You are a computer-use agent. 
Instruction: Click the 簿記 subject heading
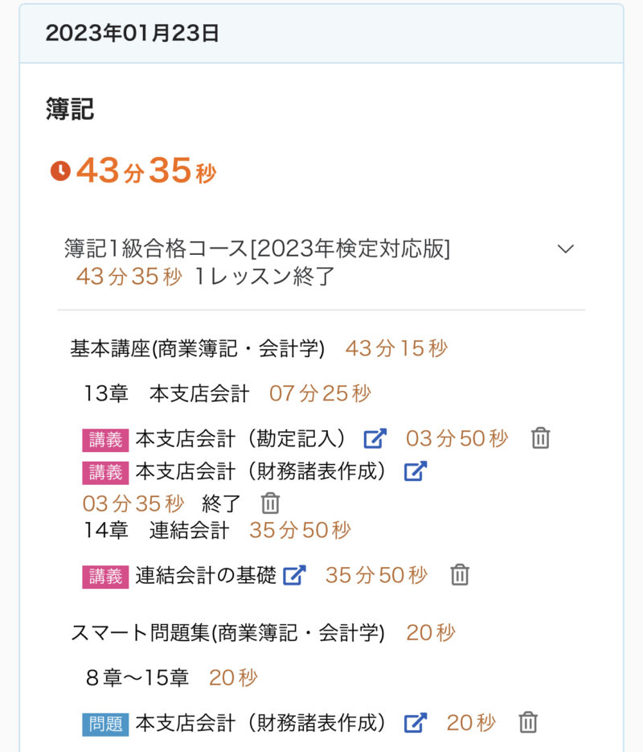point(70,109)
